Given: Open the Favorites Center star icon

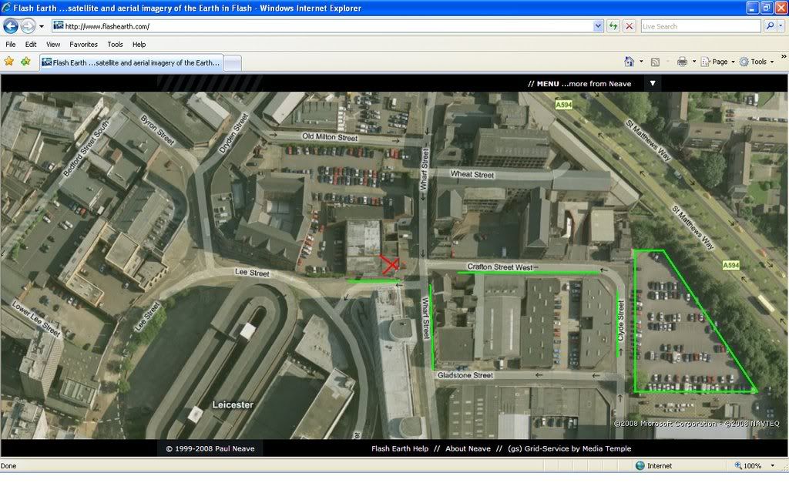Looking at the screenshot, I should click(9, 62).
